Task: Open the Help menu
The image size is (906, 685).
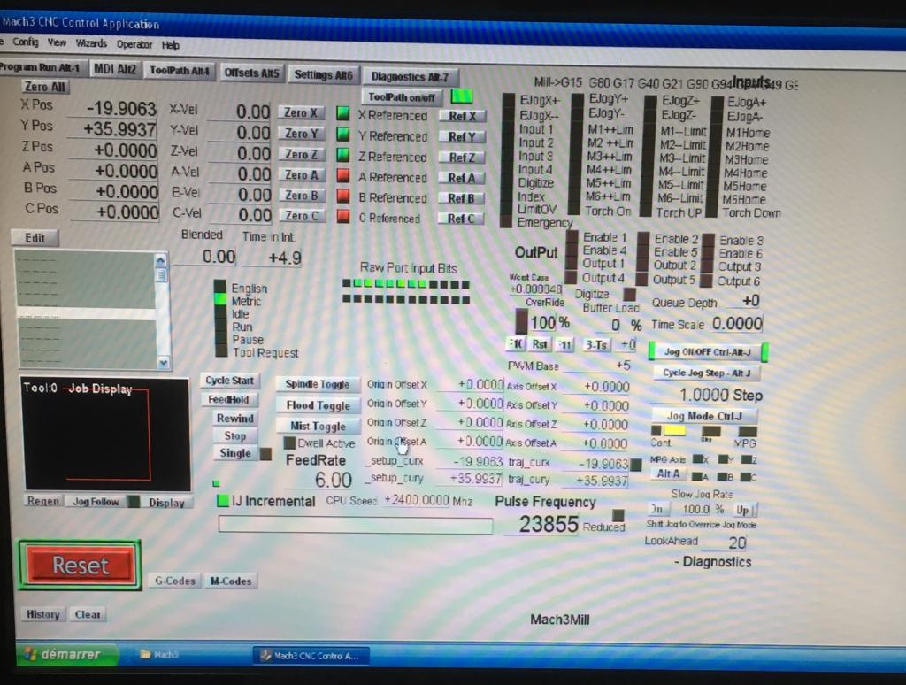Action: (x=171, y=45)
